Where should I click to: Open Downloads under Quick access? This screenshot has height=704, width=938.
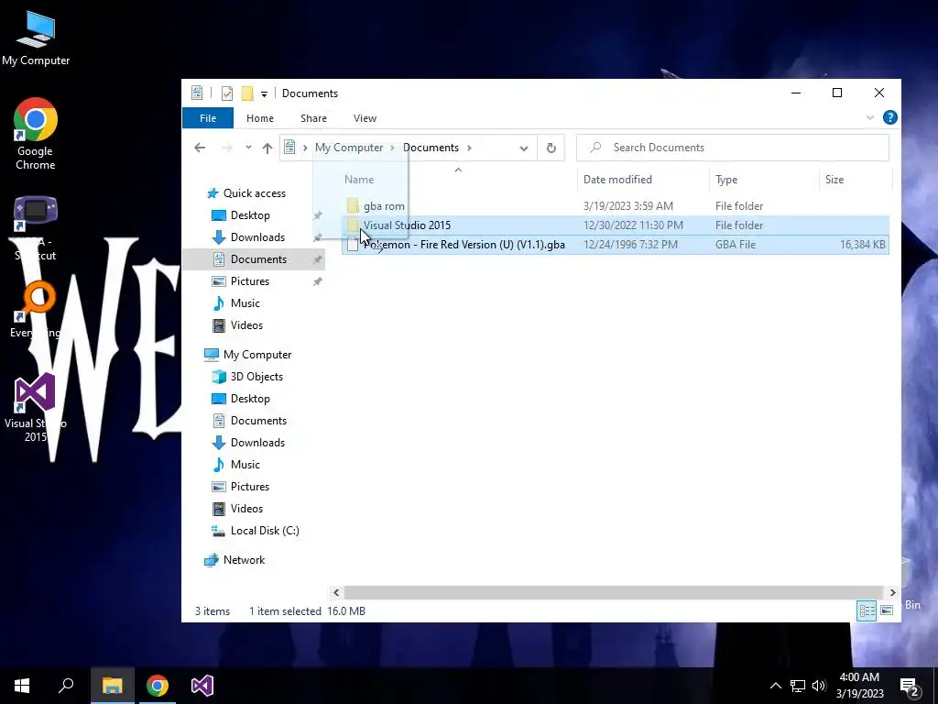[257, 237]
